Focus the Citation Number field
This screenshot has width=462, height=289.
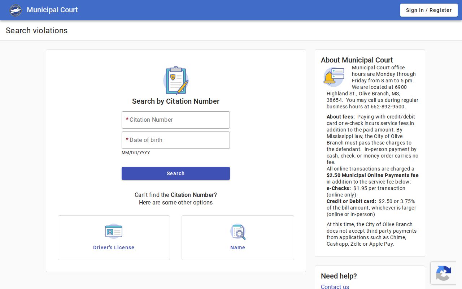point(176,120)
